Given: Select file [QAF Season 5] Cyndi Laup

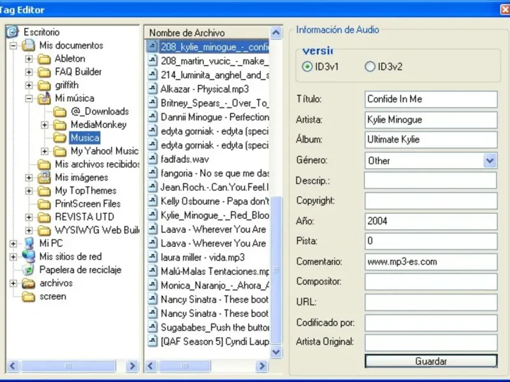Looking at the screenshot, I should pos(215,341).
